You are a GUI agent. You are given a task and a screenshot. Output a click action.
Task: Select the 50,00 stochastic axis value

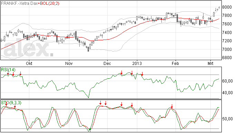click(x=227, y=119)
